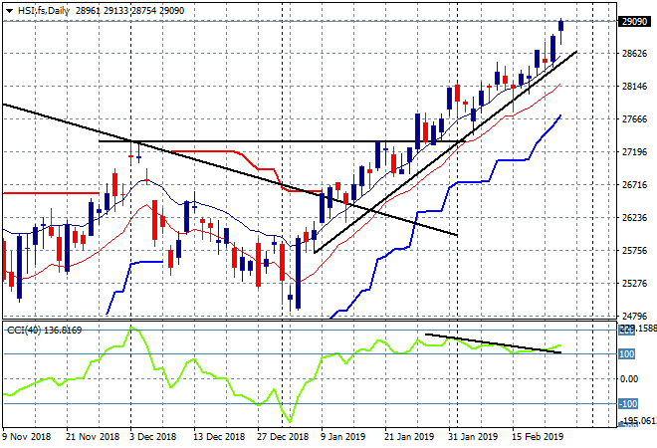Click the 26716 price axis label

634,185
